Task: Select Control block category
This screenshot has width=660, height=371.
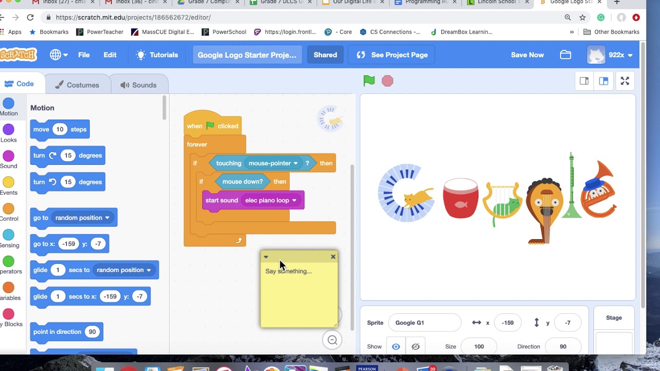Action: click(x=8, y=212)
